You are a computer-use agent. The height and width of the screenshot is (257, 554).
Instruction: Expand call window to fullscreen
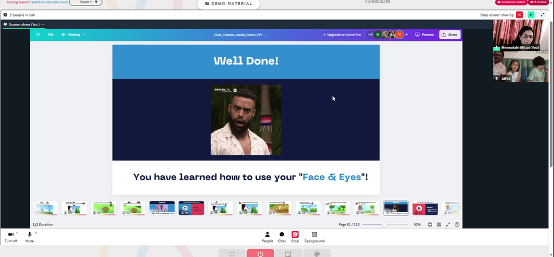tap(542, 15)
